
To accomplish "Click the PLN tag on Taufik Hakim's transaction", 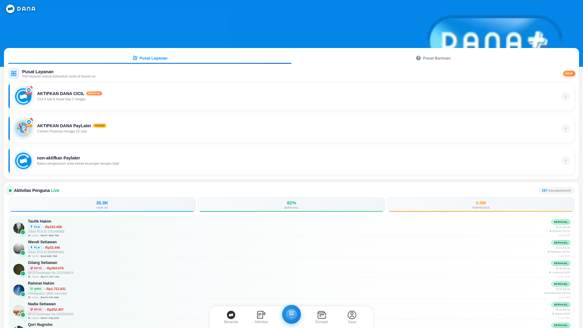I will coord(35,227).
